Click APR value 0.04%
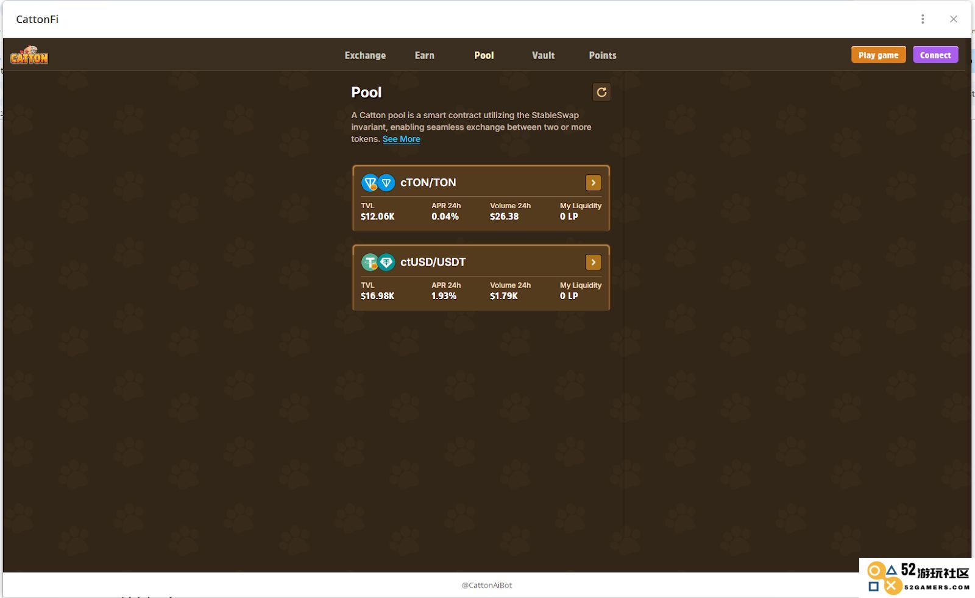This screenshot has height=598, width=975. [x=445, y=216]
